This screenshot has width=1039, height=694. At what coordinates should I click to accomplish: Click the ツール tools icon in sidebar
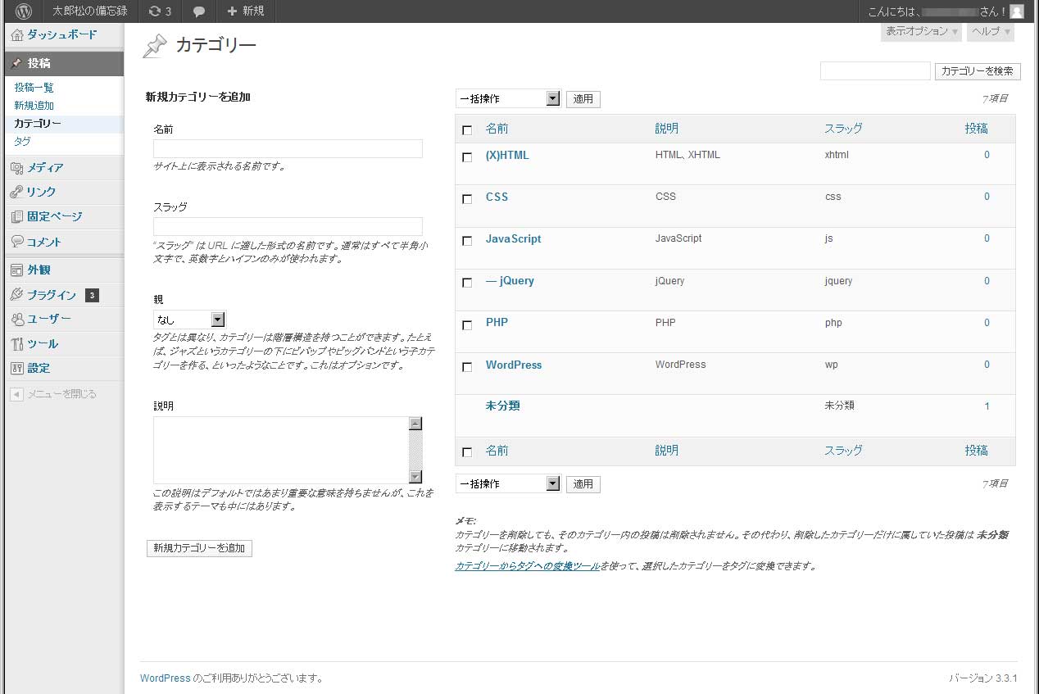click(17, 344)
